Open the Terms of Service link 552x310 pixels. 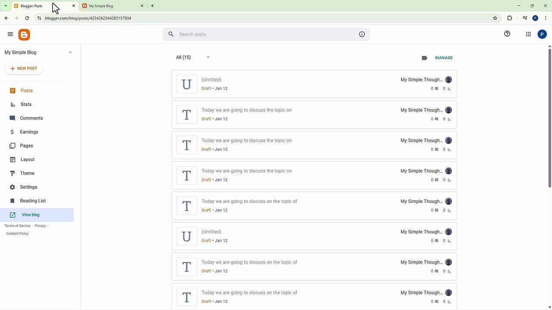[x=17, y=226]
